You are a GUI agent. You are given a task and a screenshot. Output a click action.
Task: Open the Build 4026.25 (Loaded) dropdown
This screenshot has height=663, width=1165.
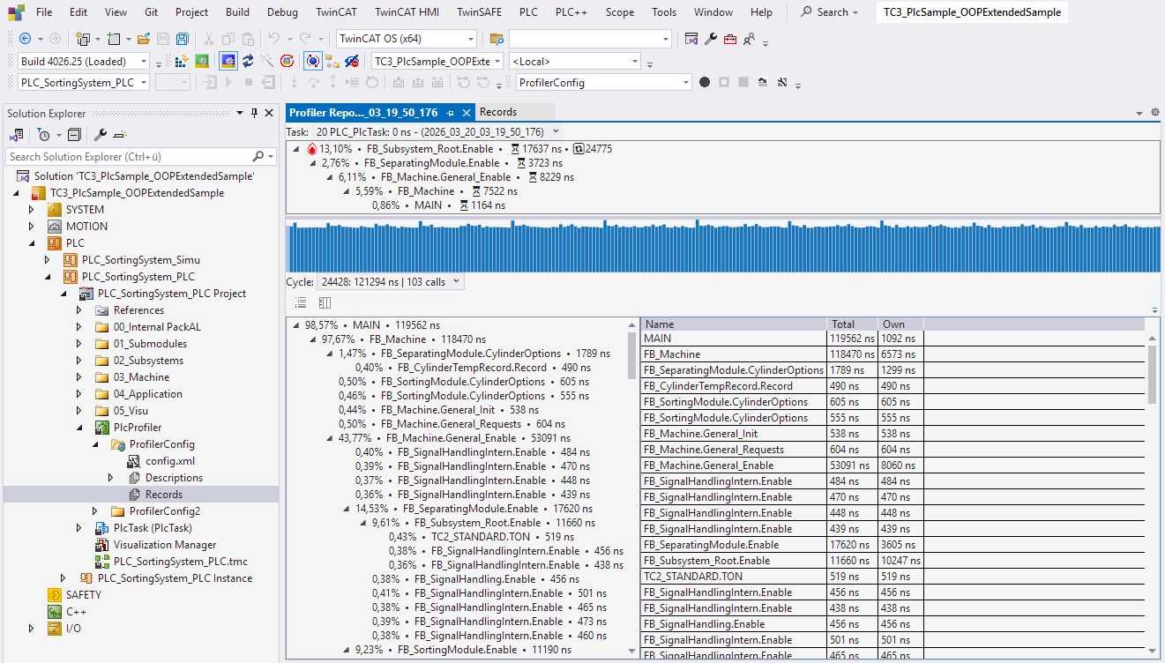[144, 61]
